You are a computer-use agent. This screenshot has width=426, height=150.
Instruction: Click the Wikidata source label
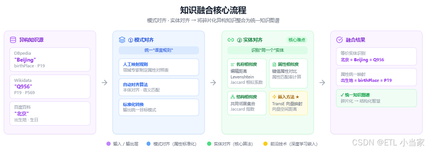coord(23,80)
